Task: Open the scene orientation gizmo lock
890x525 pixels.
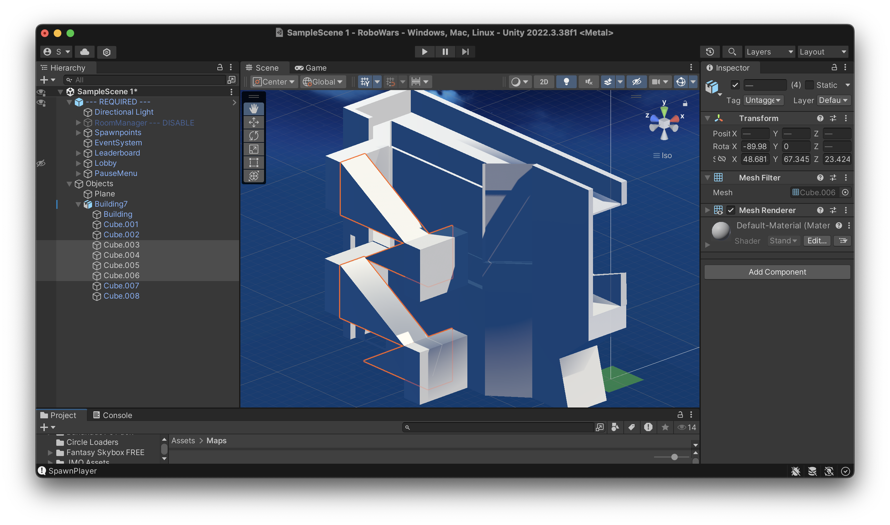Action: (x=685, y=104)
